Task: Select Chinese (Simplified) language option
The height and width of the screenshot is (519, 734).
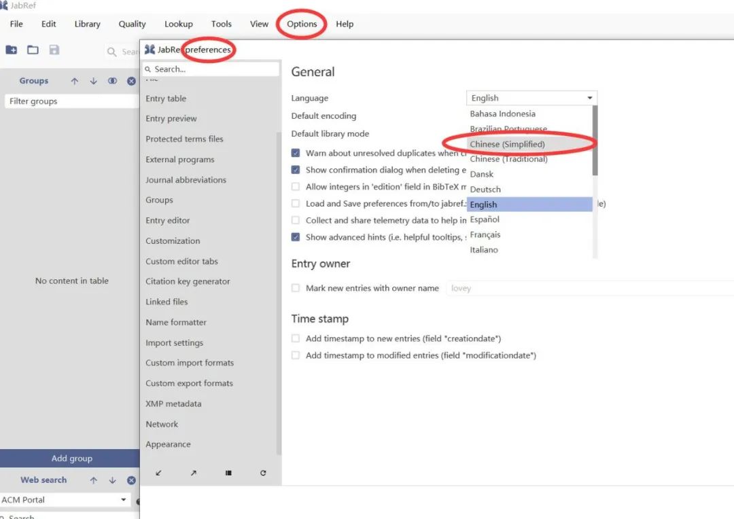Action: point(529,144)
